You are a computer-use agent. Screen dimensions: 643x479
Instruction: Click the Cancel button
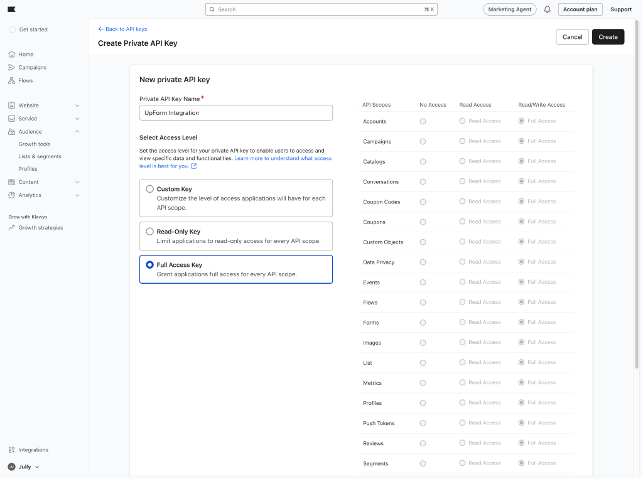572,37
